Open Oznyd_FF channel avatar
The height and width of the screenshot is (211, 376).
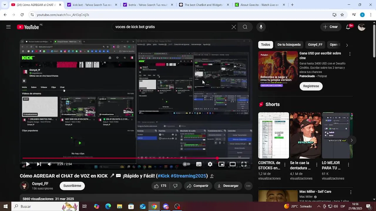pyautogui.click(x=24, y=186)
